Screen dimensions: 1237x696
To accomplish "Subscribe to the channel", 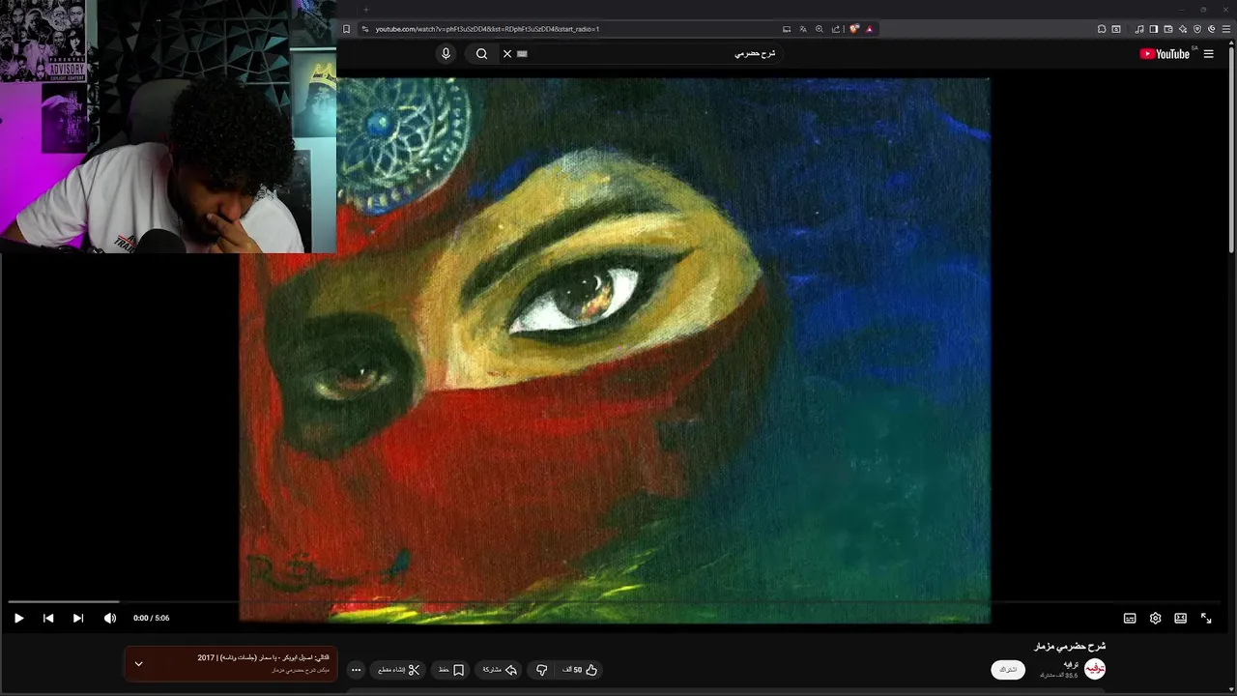I will [1008, 669].
